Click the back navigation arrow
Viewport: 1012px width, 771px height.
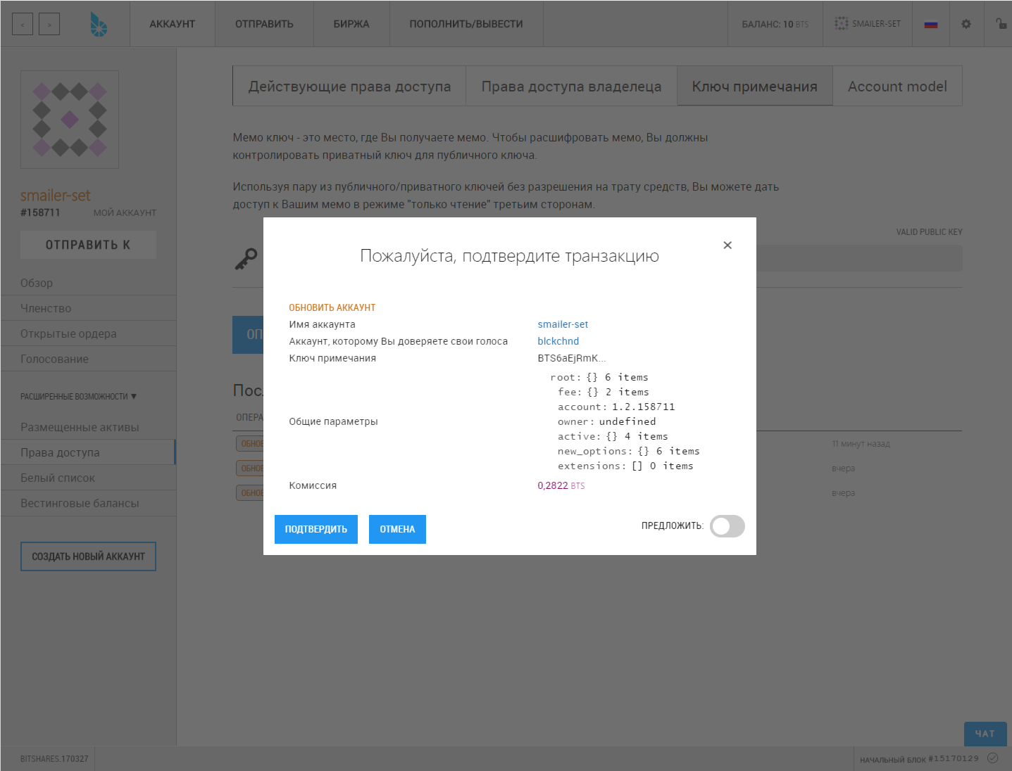(x=23, y=24)
